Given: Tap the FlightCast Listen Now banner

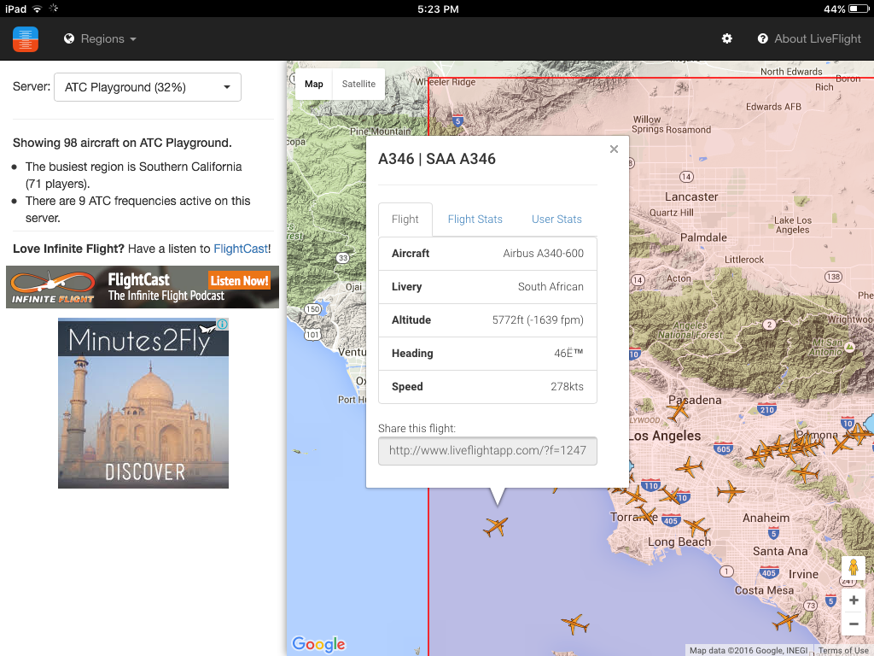Looking at the screenshot, I should pos(143,287).
